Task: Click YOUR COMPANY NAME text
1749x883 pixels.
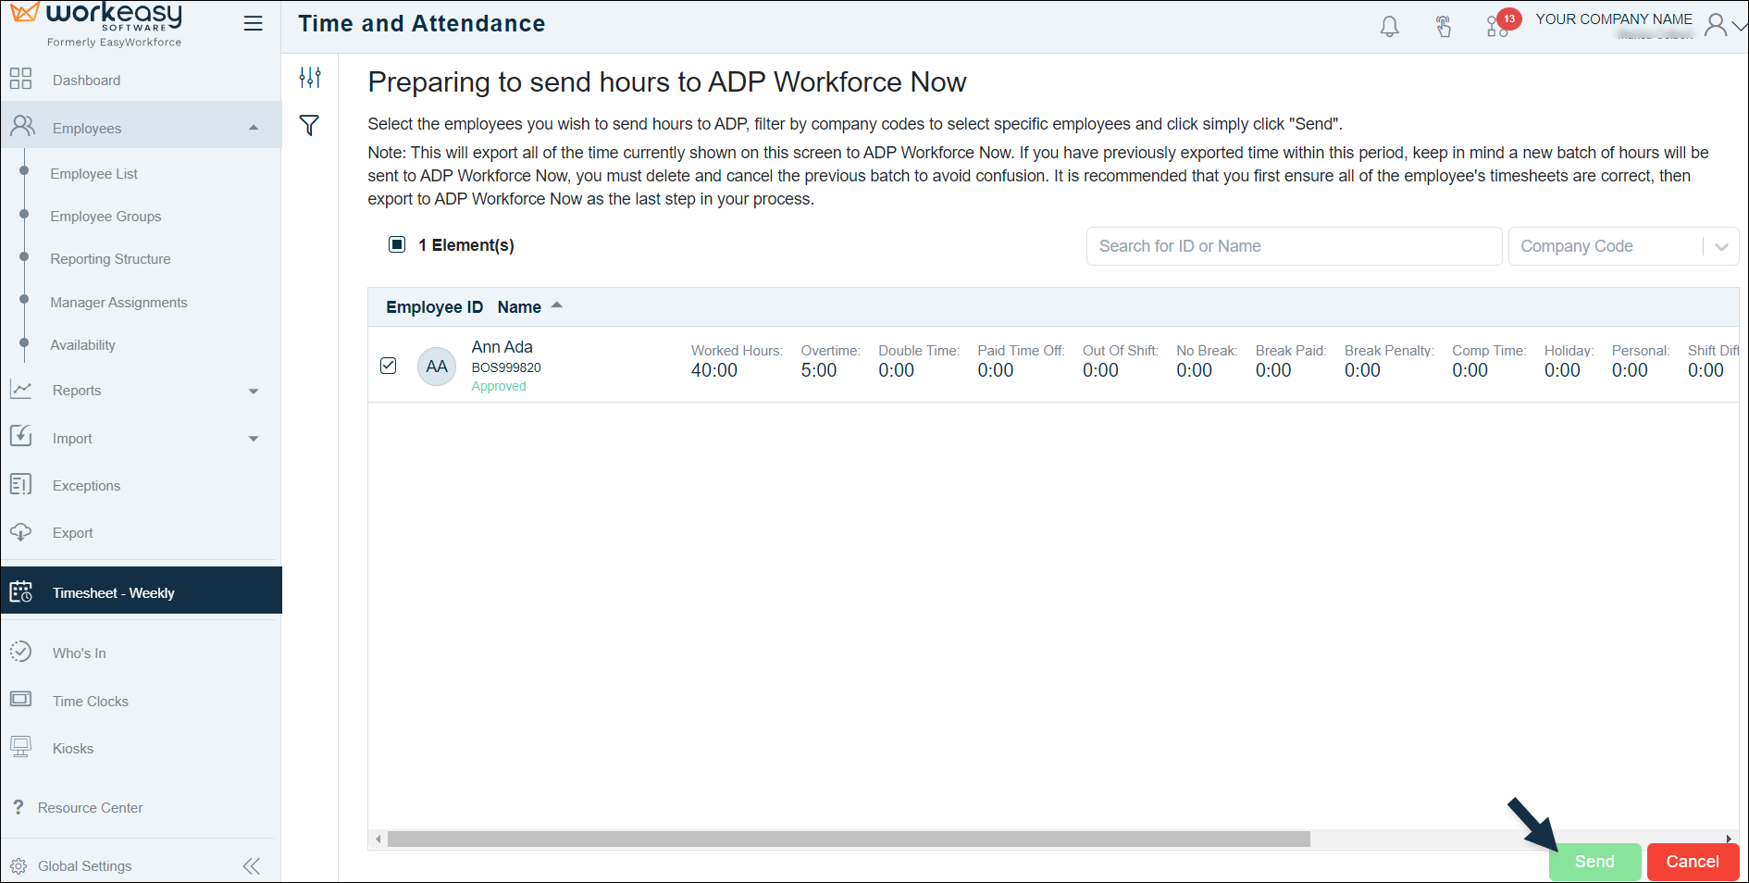Action: tap(1613, 19)
